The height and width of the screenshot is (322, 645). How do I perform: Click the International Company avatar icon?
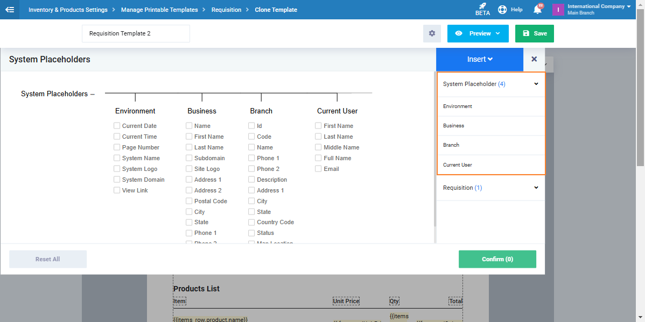[x=558, y=10]
